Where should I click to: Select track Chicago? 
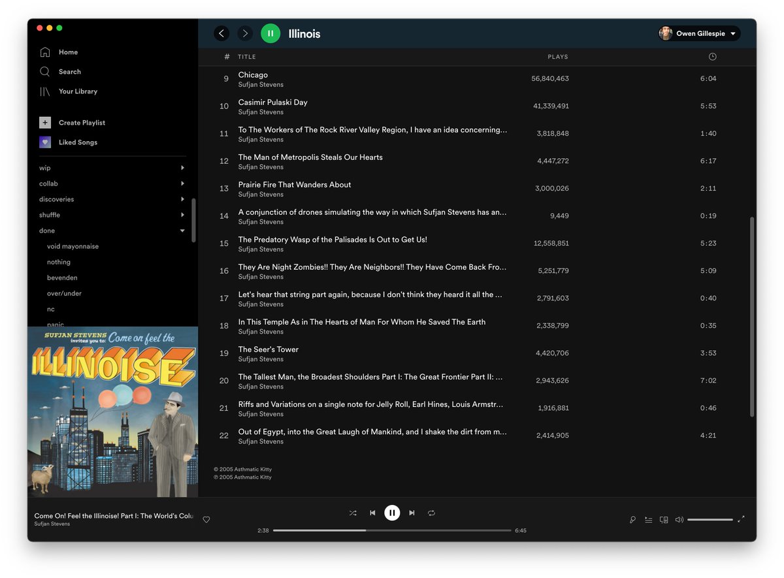253,75
